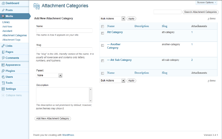Open Attachment Tags in Media submenu
Viewport: 222px width, 139px height.
click(11, 40)
